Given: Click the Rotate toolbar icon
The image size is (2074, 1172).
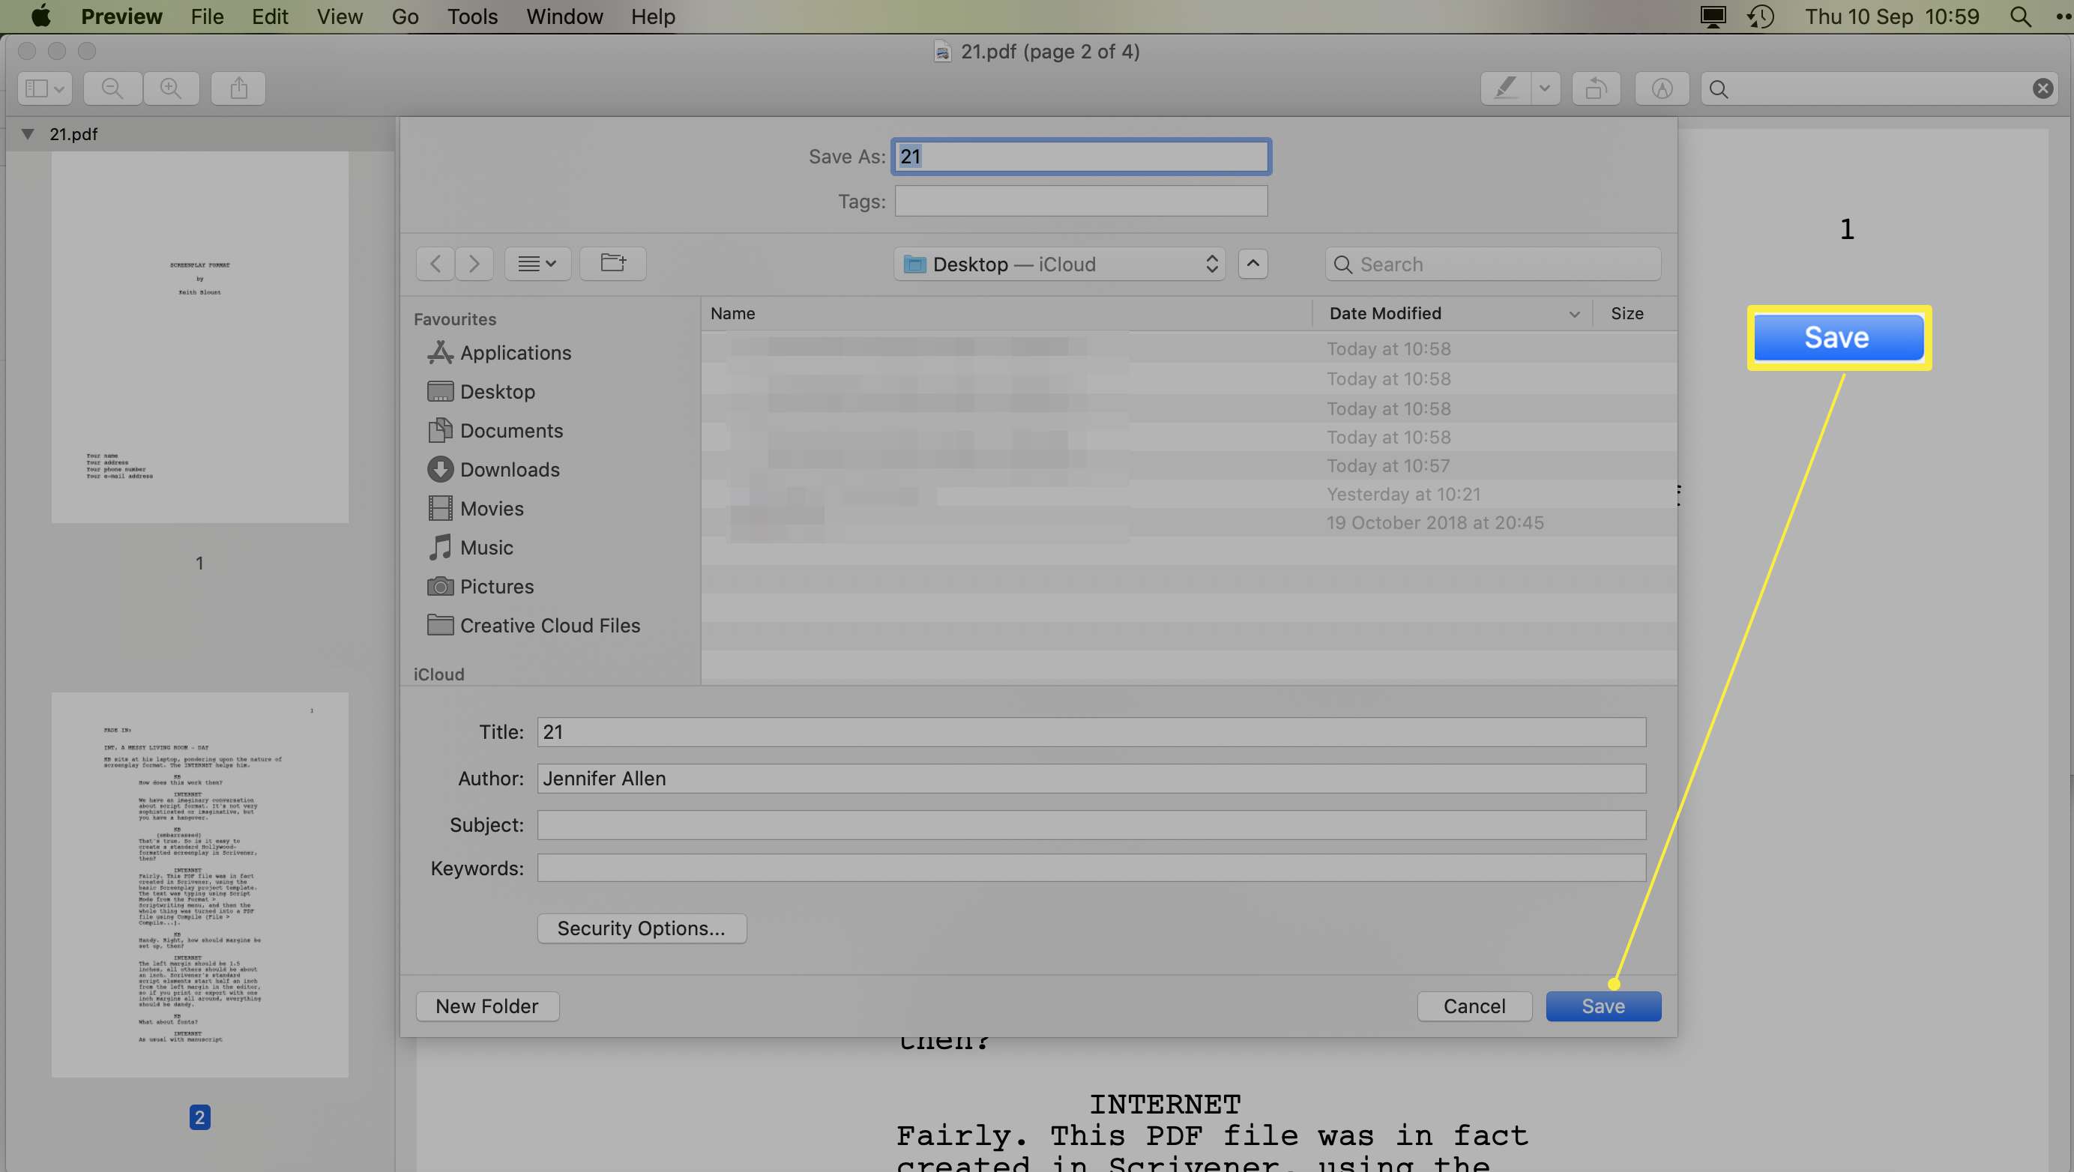Looking at the screenshot, I should (x=1596, y=88).
